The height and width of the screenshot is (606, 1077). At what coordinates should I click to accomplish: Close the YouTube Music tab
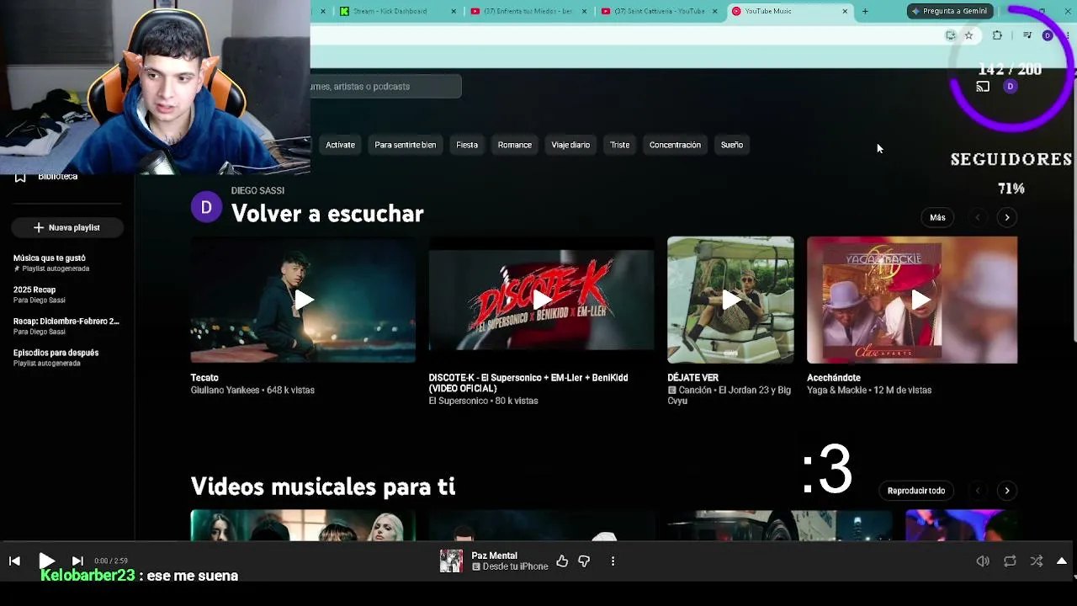[845, 11]
